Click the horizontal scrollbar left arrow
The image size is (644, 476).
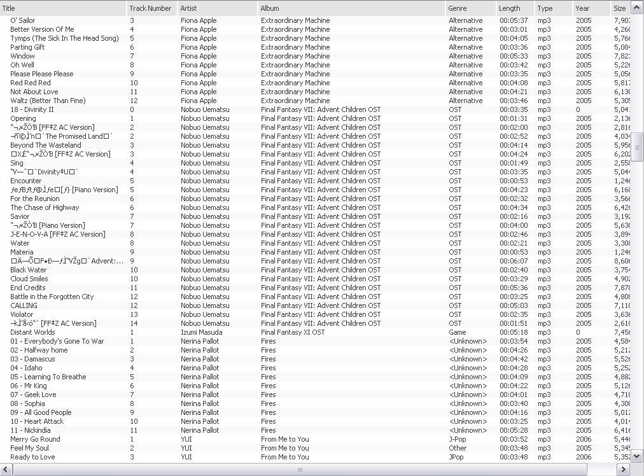[x=6, y=470]
